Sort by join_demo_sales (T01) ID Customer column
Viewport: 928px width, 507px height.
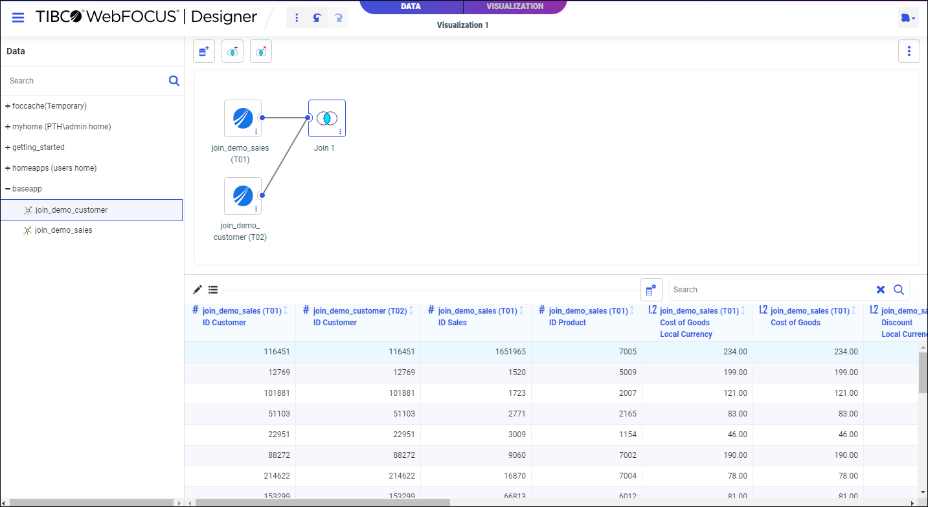coord(286,311)
